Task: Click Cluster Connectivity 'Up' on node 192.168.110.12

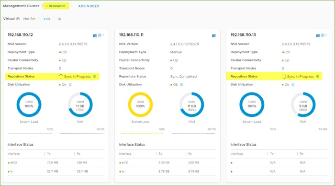Action: 63,60
